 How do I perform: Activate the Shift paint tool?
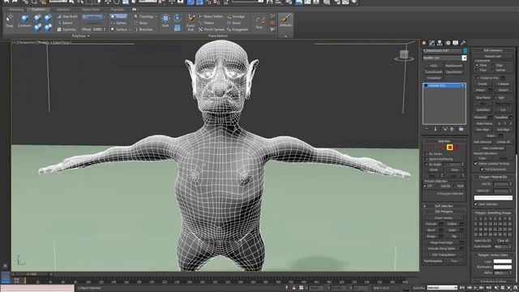tap(165, 21)
